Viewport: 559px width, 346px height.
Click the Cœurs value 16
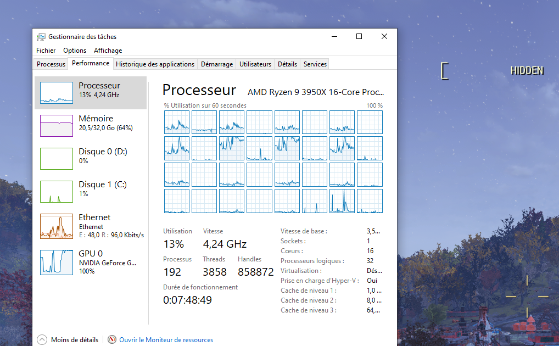370,251
